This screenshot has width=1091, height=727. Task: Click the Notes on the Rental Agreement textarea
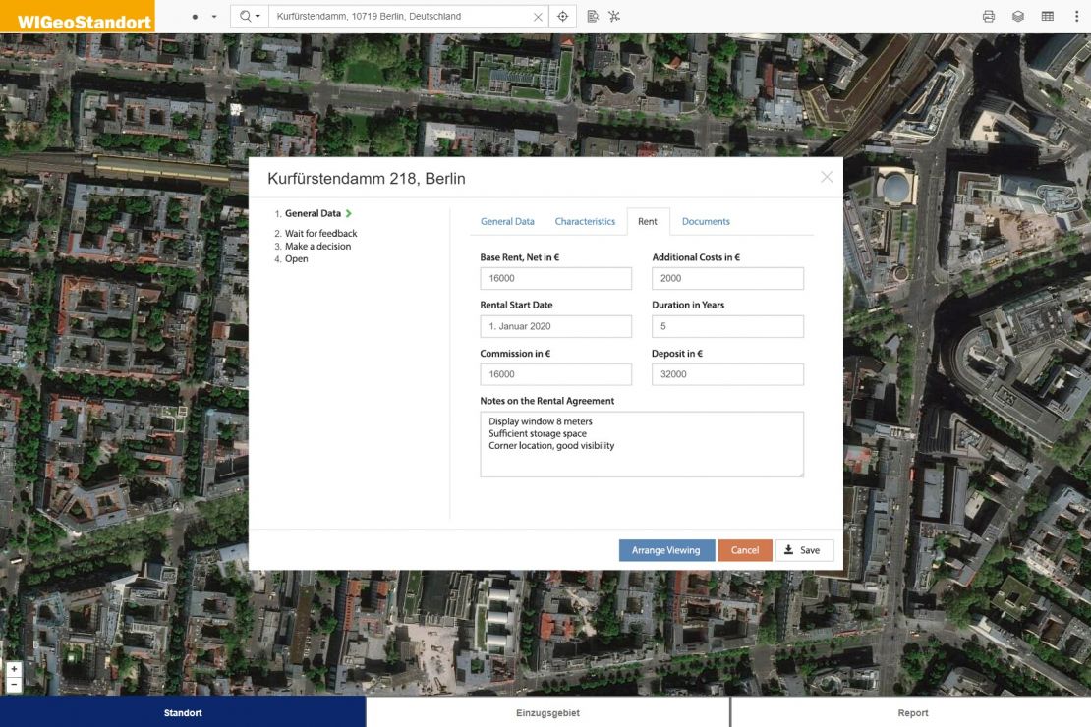[642, 444]
